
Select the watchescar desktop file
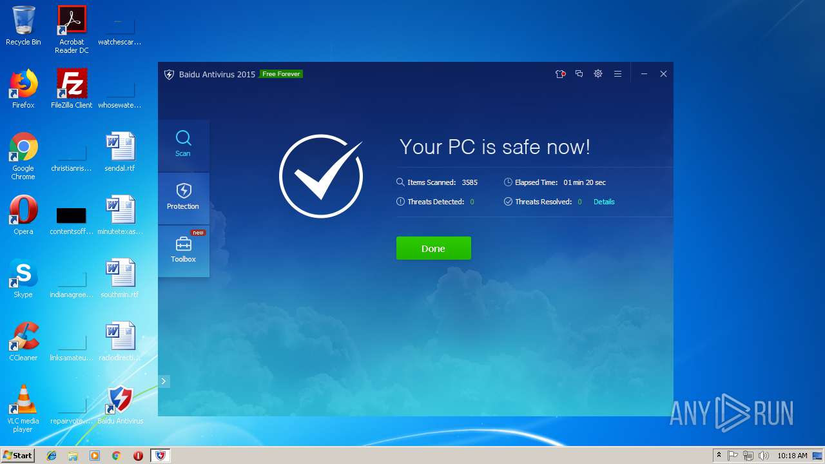pos(120,30)
